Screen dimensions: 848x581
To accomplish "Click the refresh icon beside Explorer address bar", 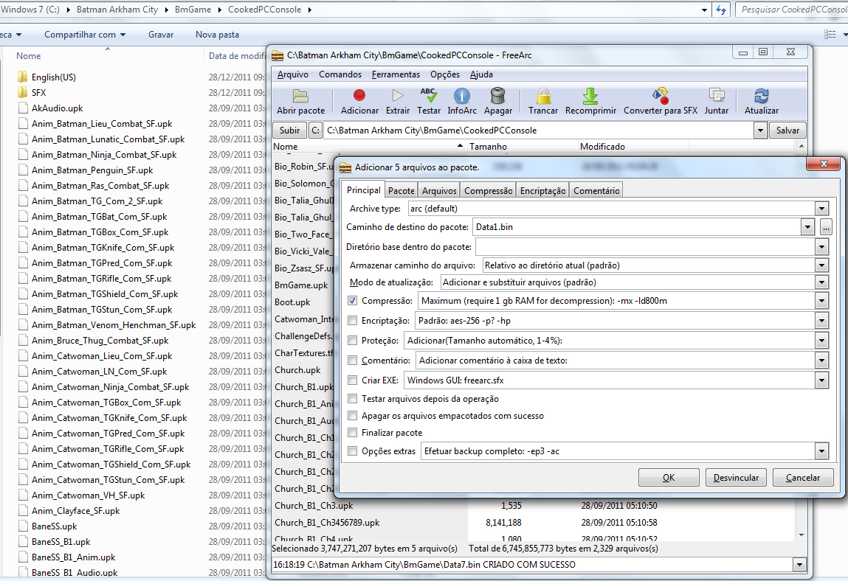I will (720, 10).
